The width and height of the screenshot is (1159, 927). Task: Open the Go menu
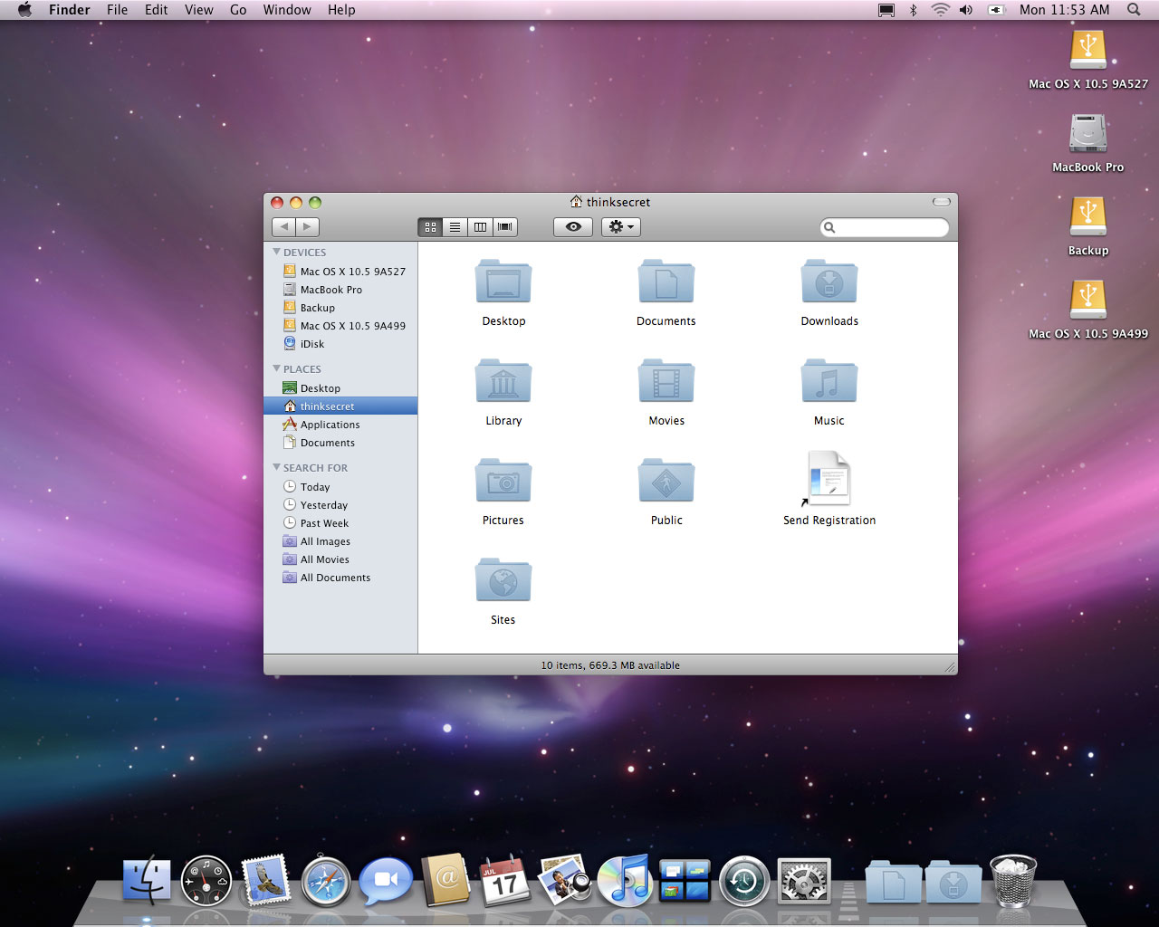click(x=238, y=10)
